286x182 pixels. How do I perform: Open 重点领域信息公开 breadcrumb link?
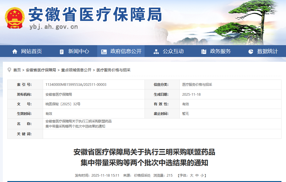point(76,70)
